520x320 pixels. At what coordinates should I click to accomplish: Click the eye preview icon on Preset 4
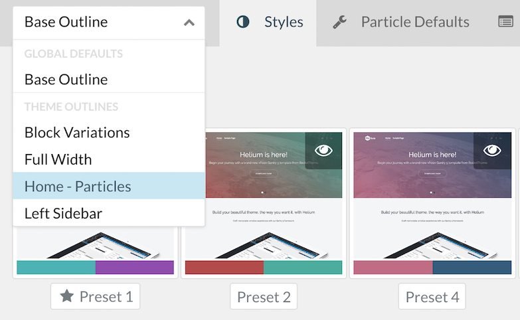492,151
